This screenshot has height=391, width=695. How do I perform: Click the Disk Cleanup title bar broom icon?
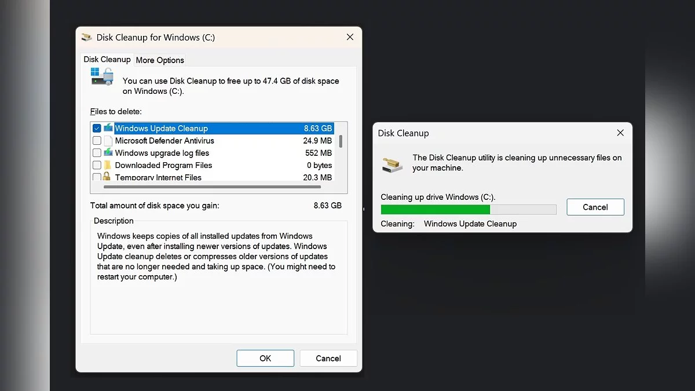click(87, 37)
